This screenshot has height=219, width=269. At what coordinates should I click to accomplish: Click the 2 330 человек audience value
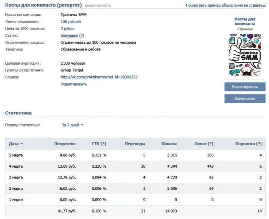coord(73,63)
